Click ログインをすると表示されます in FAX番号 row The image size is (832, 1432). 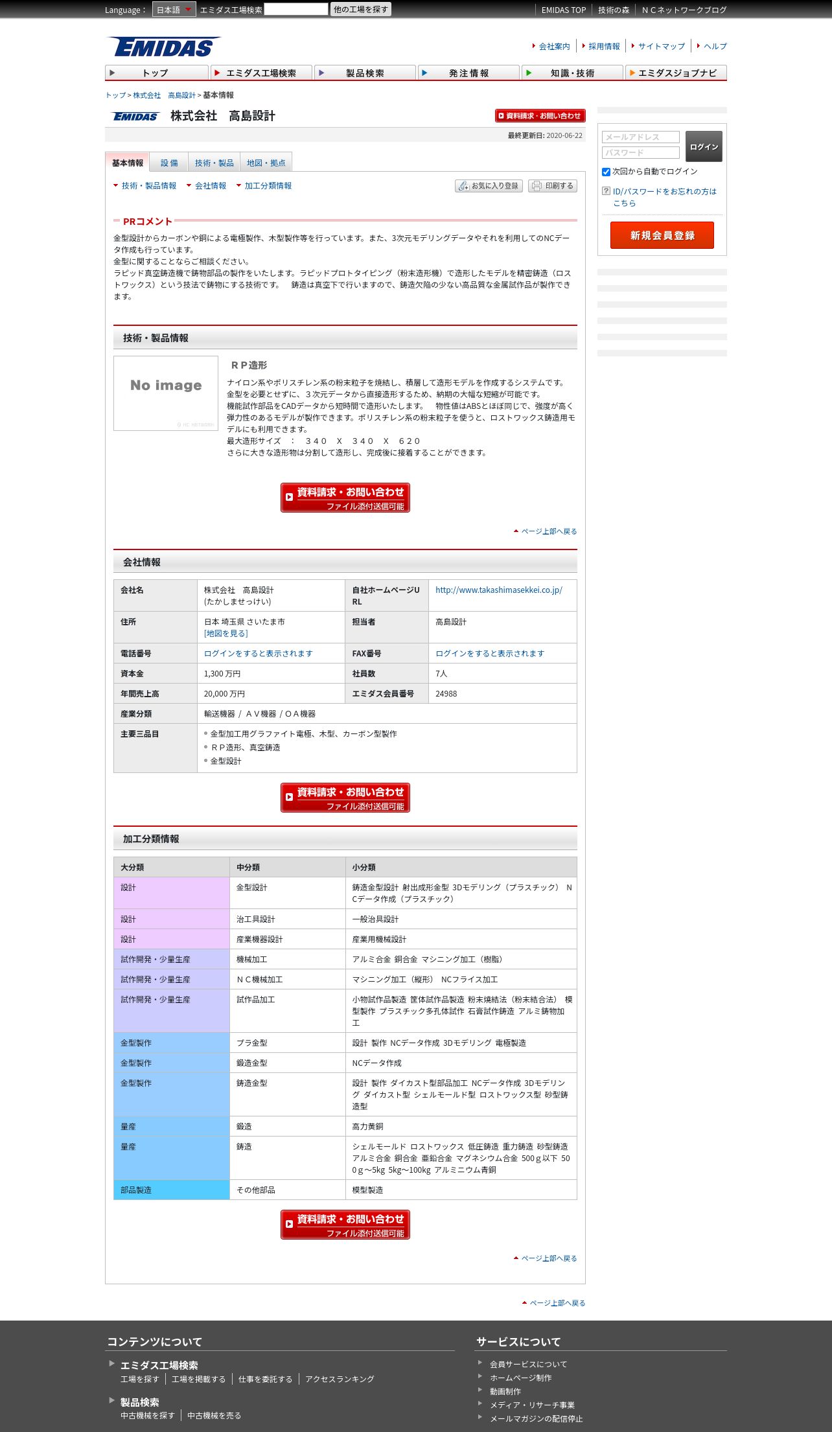coord(490,653)
